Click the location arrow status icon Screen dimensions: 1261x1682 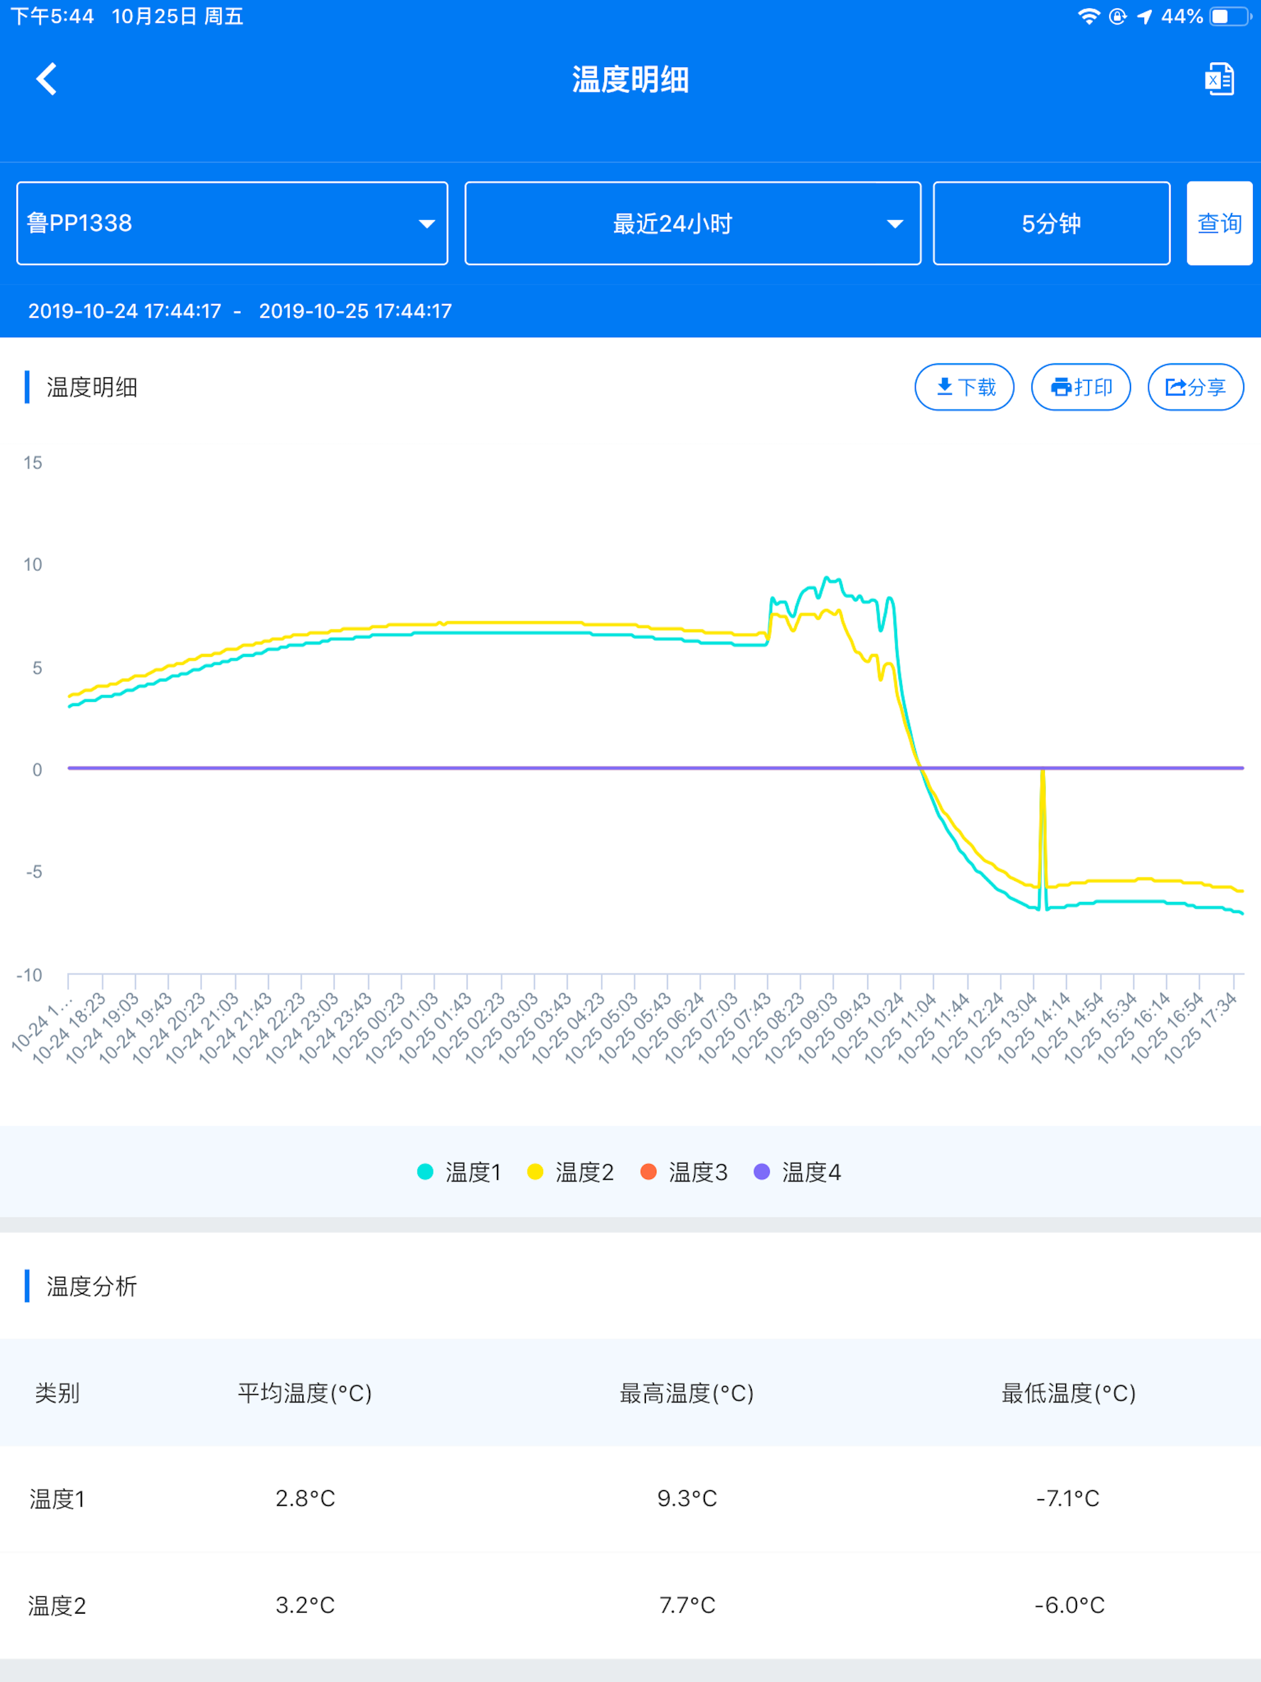[x=1145, y=16]
